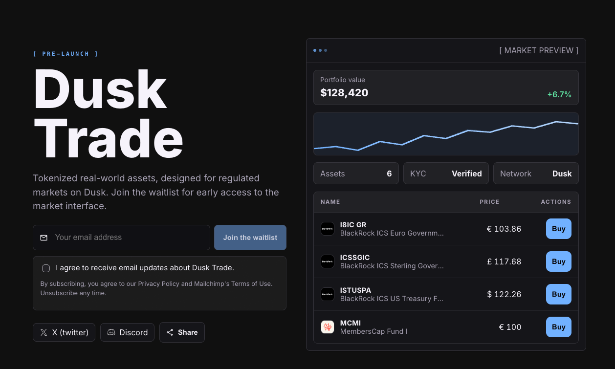Click the Share button
The width and height of the screenshot is (615, 369).
click(x=182, y=332)
